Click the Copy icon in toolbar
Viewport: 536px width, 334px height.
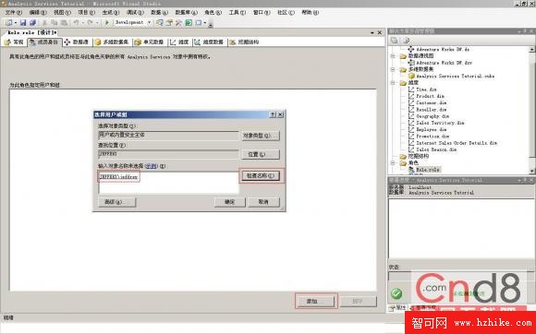[54, 22]
